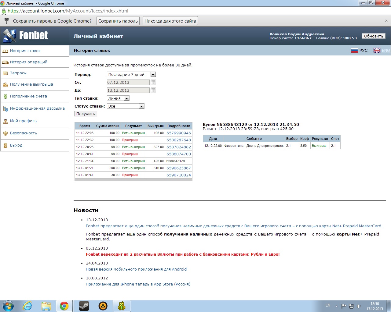Image resolution: width=391 pixels, height=312 pixels.
Task: Click the EN language indicator in taskbar
Action: point(328,305)
